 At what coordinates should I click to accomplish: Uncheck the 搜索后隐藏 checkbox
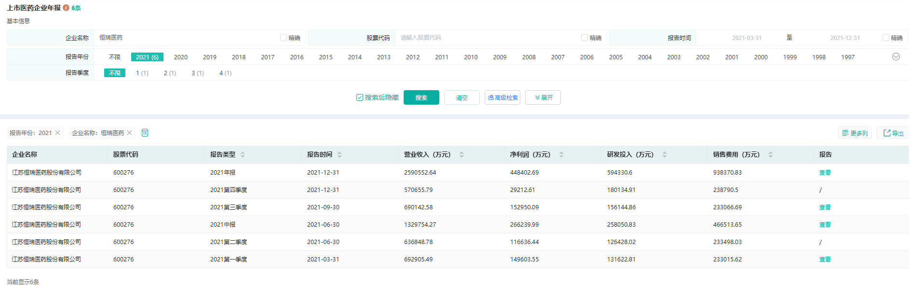click(x=360, y=97)
